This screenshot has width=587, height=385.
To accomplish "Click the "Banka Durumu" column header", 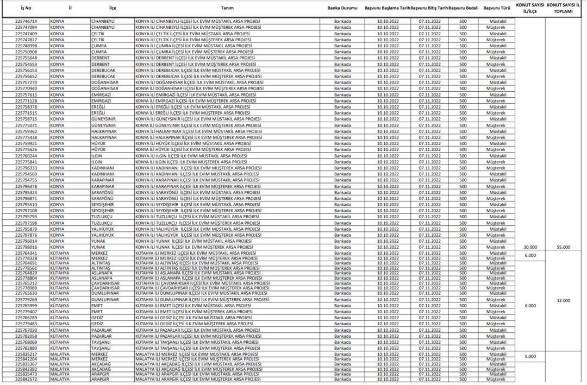I will [342, 8].
